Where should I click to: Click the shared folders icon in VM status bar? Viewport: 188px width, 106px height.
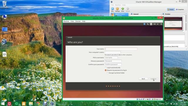(146, 99)
